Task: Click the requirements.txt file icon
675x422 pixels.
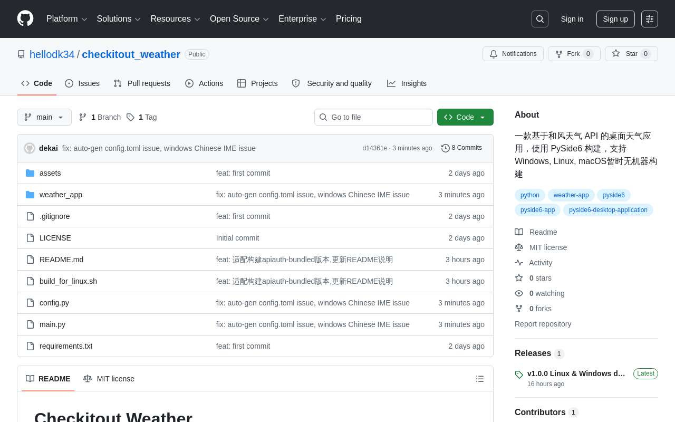Action: click(30, 346)
